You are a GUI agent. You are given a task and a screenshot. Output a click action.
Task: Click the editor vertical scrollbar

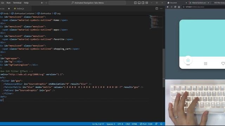pyautogui.click(x=164, y=68)
